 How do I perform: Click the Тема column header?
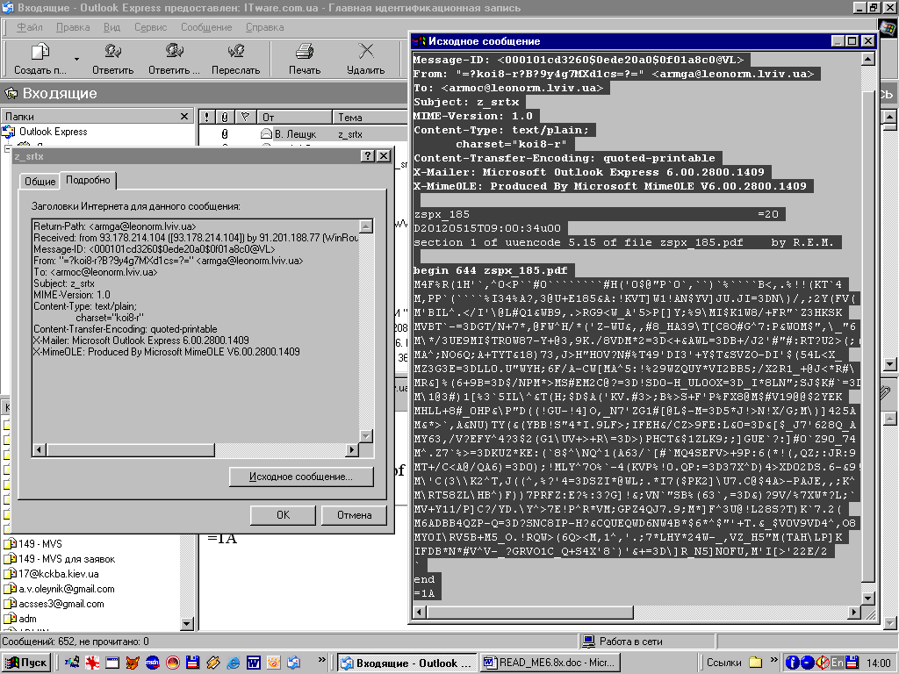[x=370, y=117]
